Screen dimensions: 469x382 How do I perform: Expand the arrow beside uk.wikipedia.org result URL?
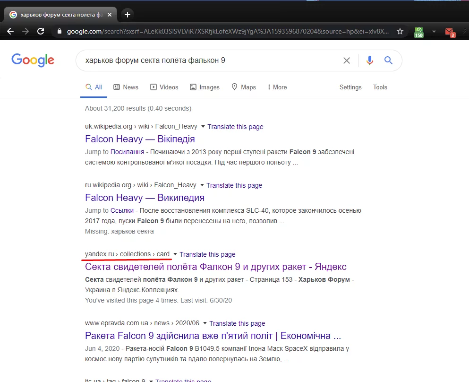coord(203,127)
